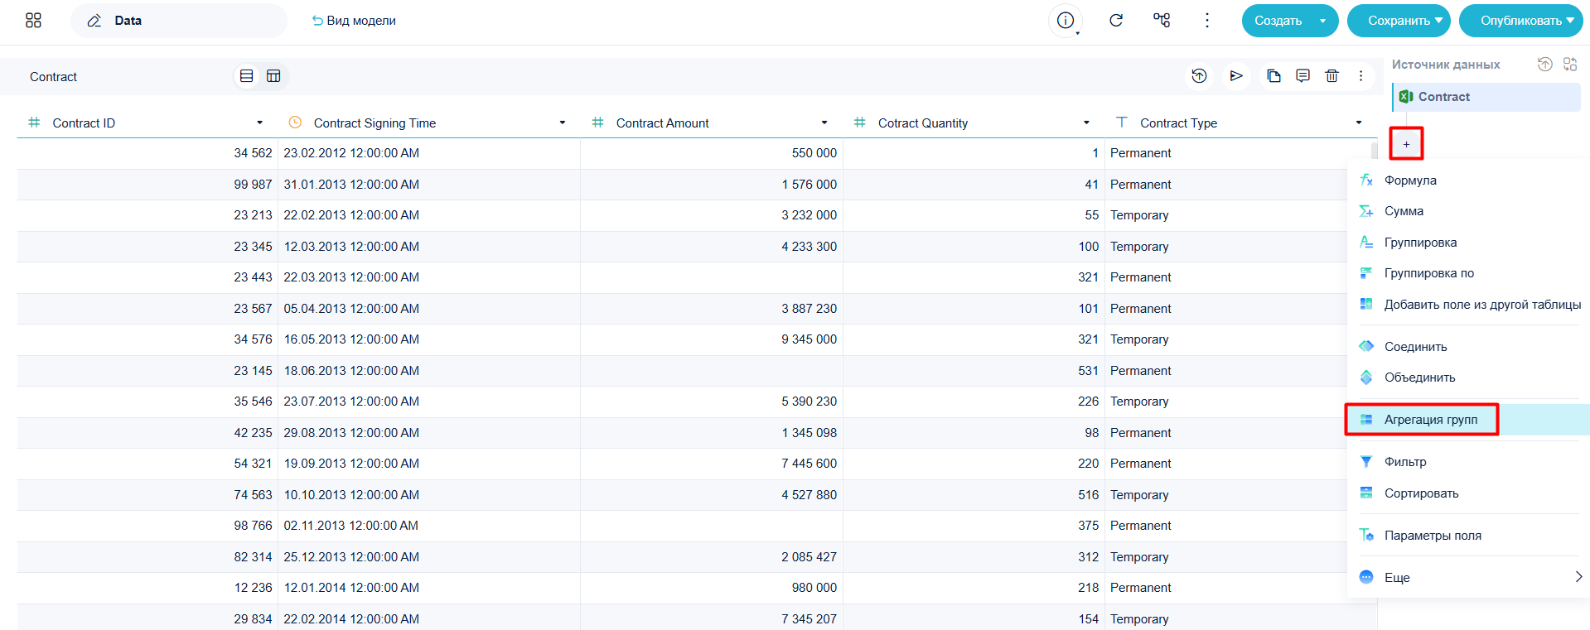The height and width of the screenshot is (630, 1590).
Task: Open the Сохранить dropdown arrow
Action: [1438, 21]
